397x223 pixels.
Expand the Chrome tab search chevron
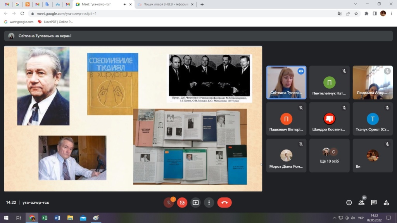[356, 4]
